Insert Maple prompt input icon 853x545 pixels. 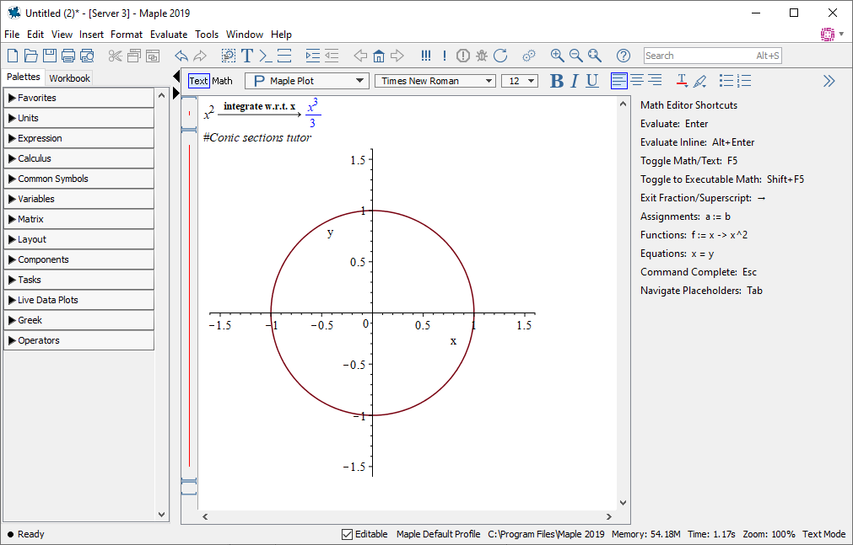click(x=266, y=56)
